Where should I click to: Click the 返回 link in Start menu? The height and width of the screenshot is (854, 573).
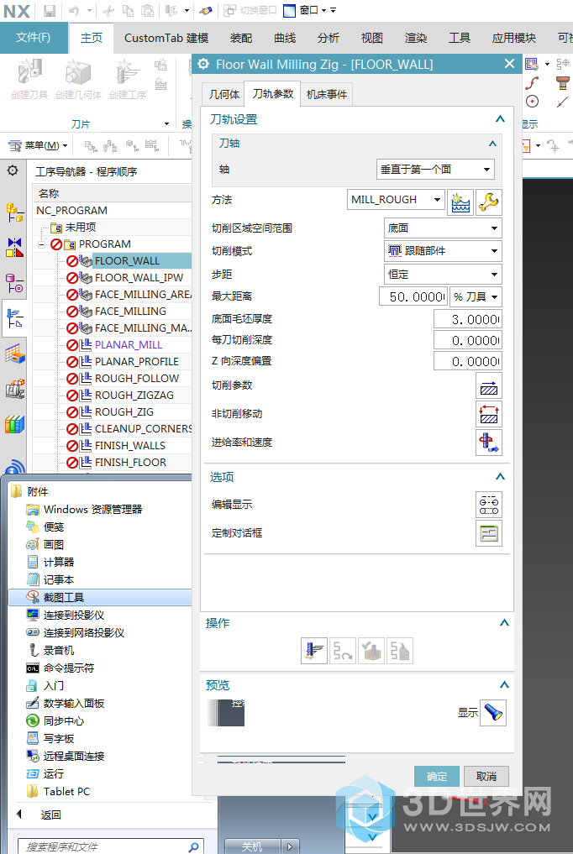coord(50,815)
